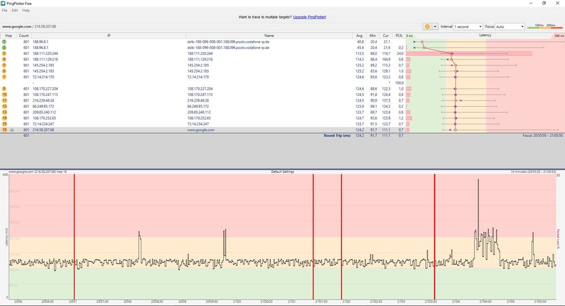
Task: Click the 386 ms latency scale label
Action: pos(559,36)
